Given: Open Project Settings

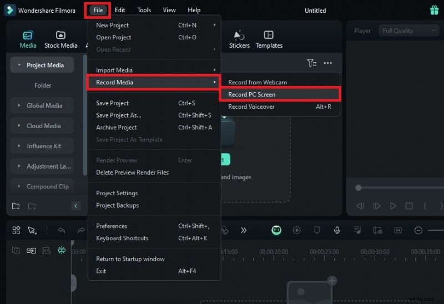Looking at the screenshot, I should coord(154,193).
